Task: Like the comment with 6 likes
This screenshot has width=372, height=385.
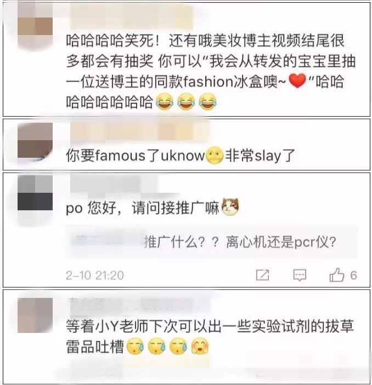Action: pos(337,275)
